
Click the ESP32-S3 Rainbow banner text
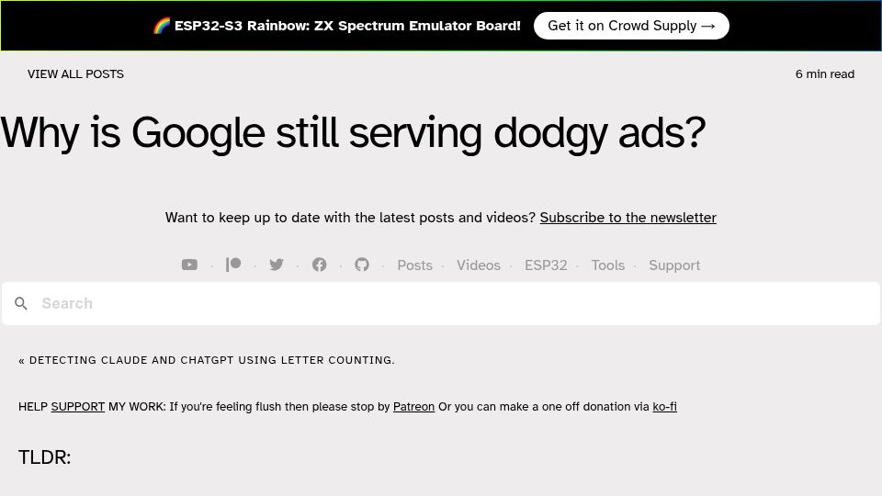347,26
